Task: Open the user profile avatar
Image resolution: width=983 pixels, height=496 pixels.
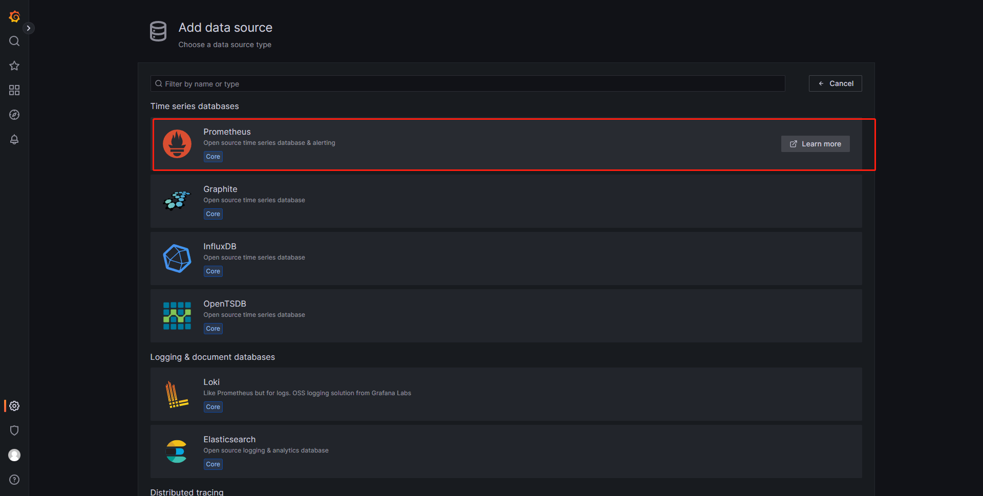Action: 14,455
